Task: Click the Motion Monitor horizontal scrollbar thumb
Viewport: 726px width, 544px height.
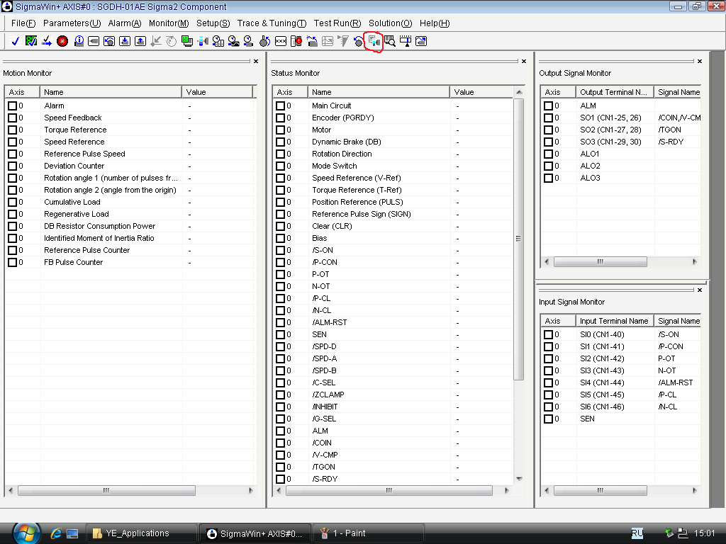Action: click(x=106, y=490)
